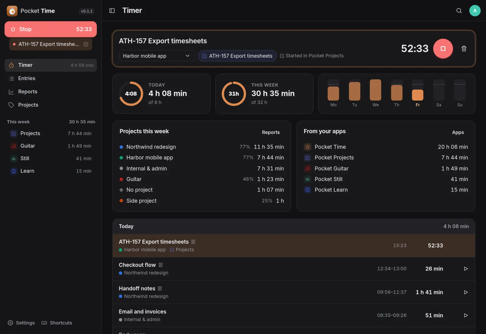Stop the timer with round red button

[443, 49]
